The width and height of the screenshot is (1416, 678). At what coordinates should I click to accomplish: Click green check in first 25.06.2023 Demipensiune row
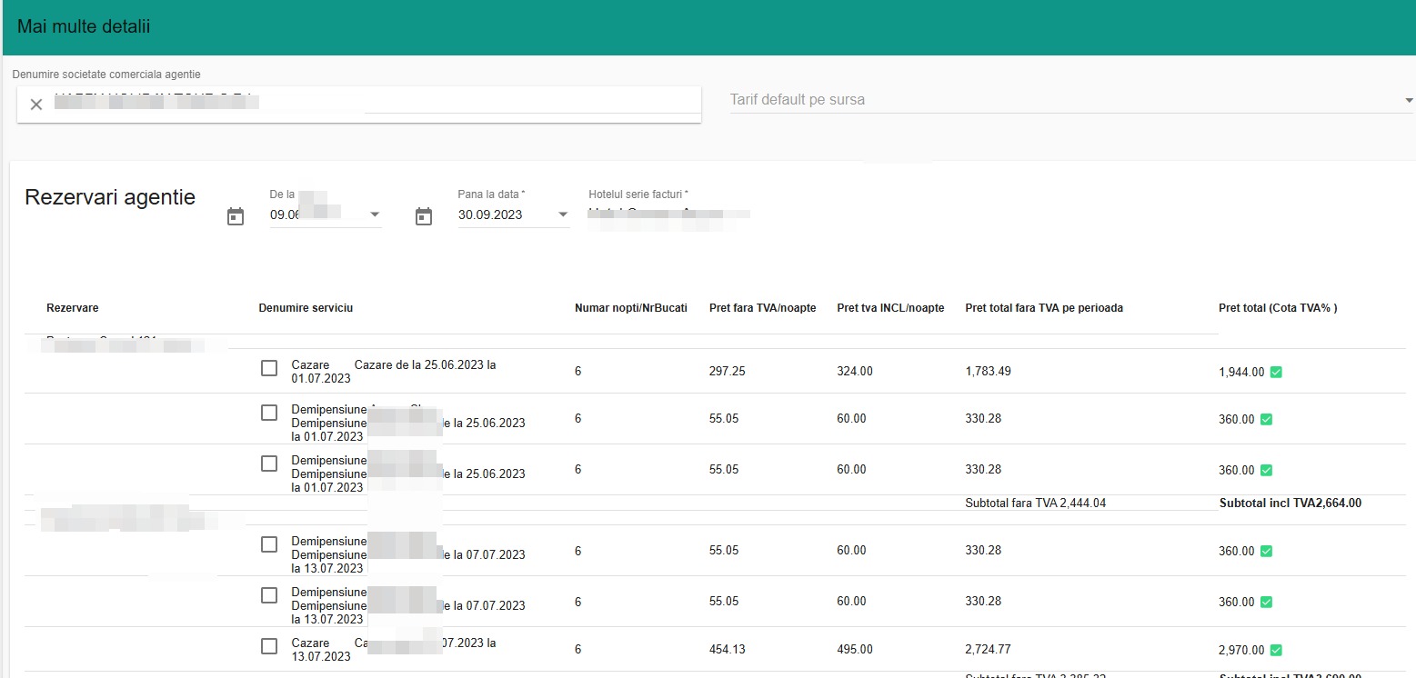point(1266,419)
